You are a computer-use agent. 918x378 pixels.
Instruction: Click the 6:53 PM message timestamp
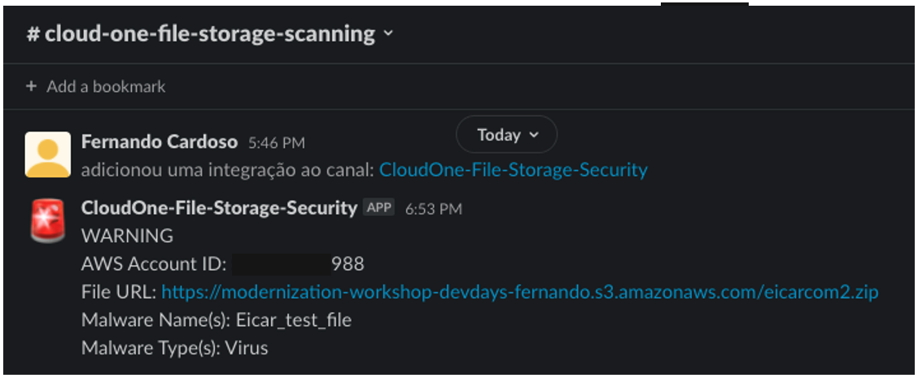point(434,209)
